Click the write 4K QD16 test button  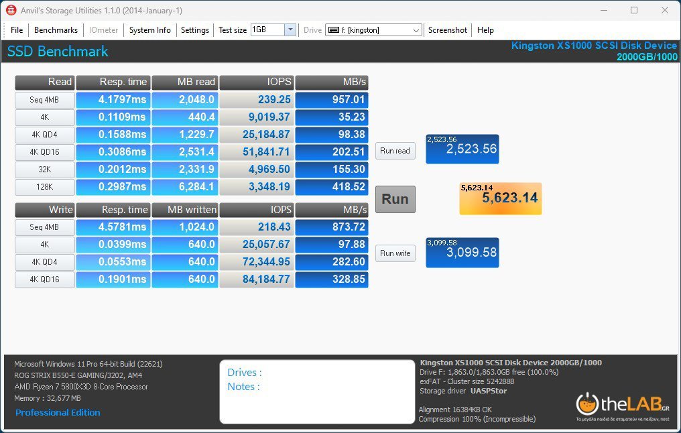45,280
